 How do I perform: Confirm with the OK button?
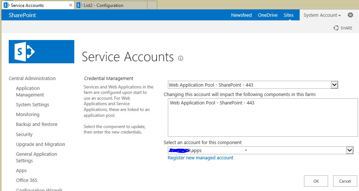tap(316, 181)
